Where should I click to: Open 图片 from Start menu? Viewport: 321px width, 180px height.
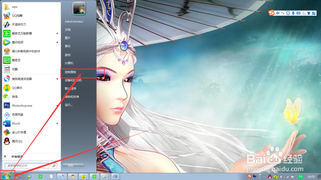pyautogui.click(x=68, y=38)
